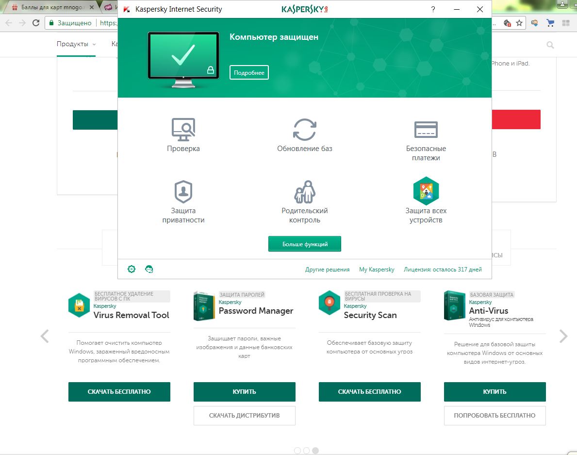Click Скачать дистрибутив button

tap(245, 416)
